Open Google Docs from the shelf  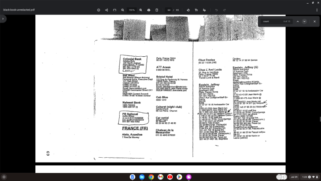(x=132, y=177)
